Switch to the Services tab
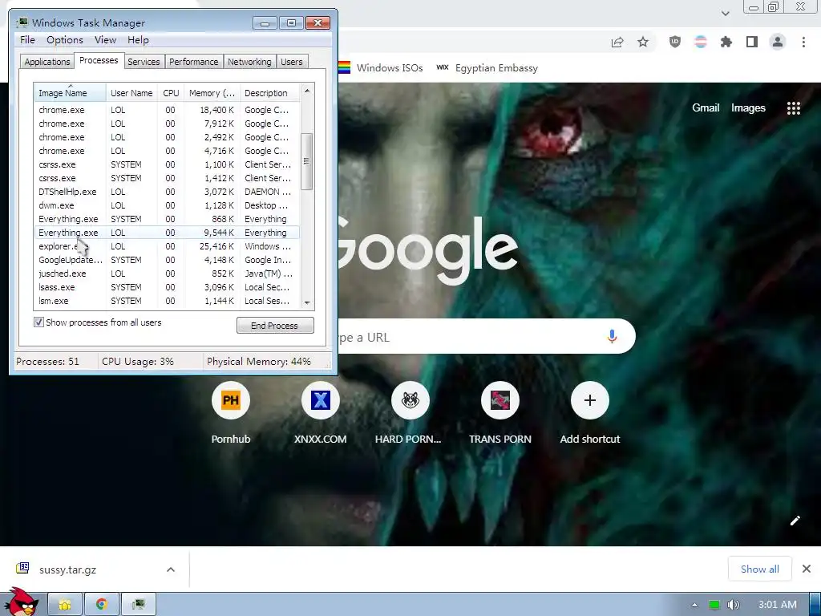 pos(144,62)
